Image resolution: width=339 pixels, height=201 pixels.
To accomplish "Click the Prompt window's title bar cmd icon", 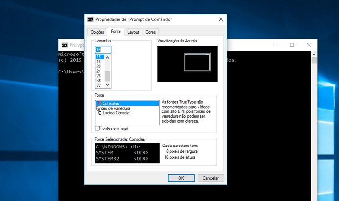I will tap(65, 45).
